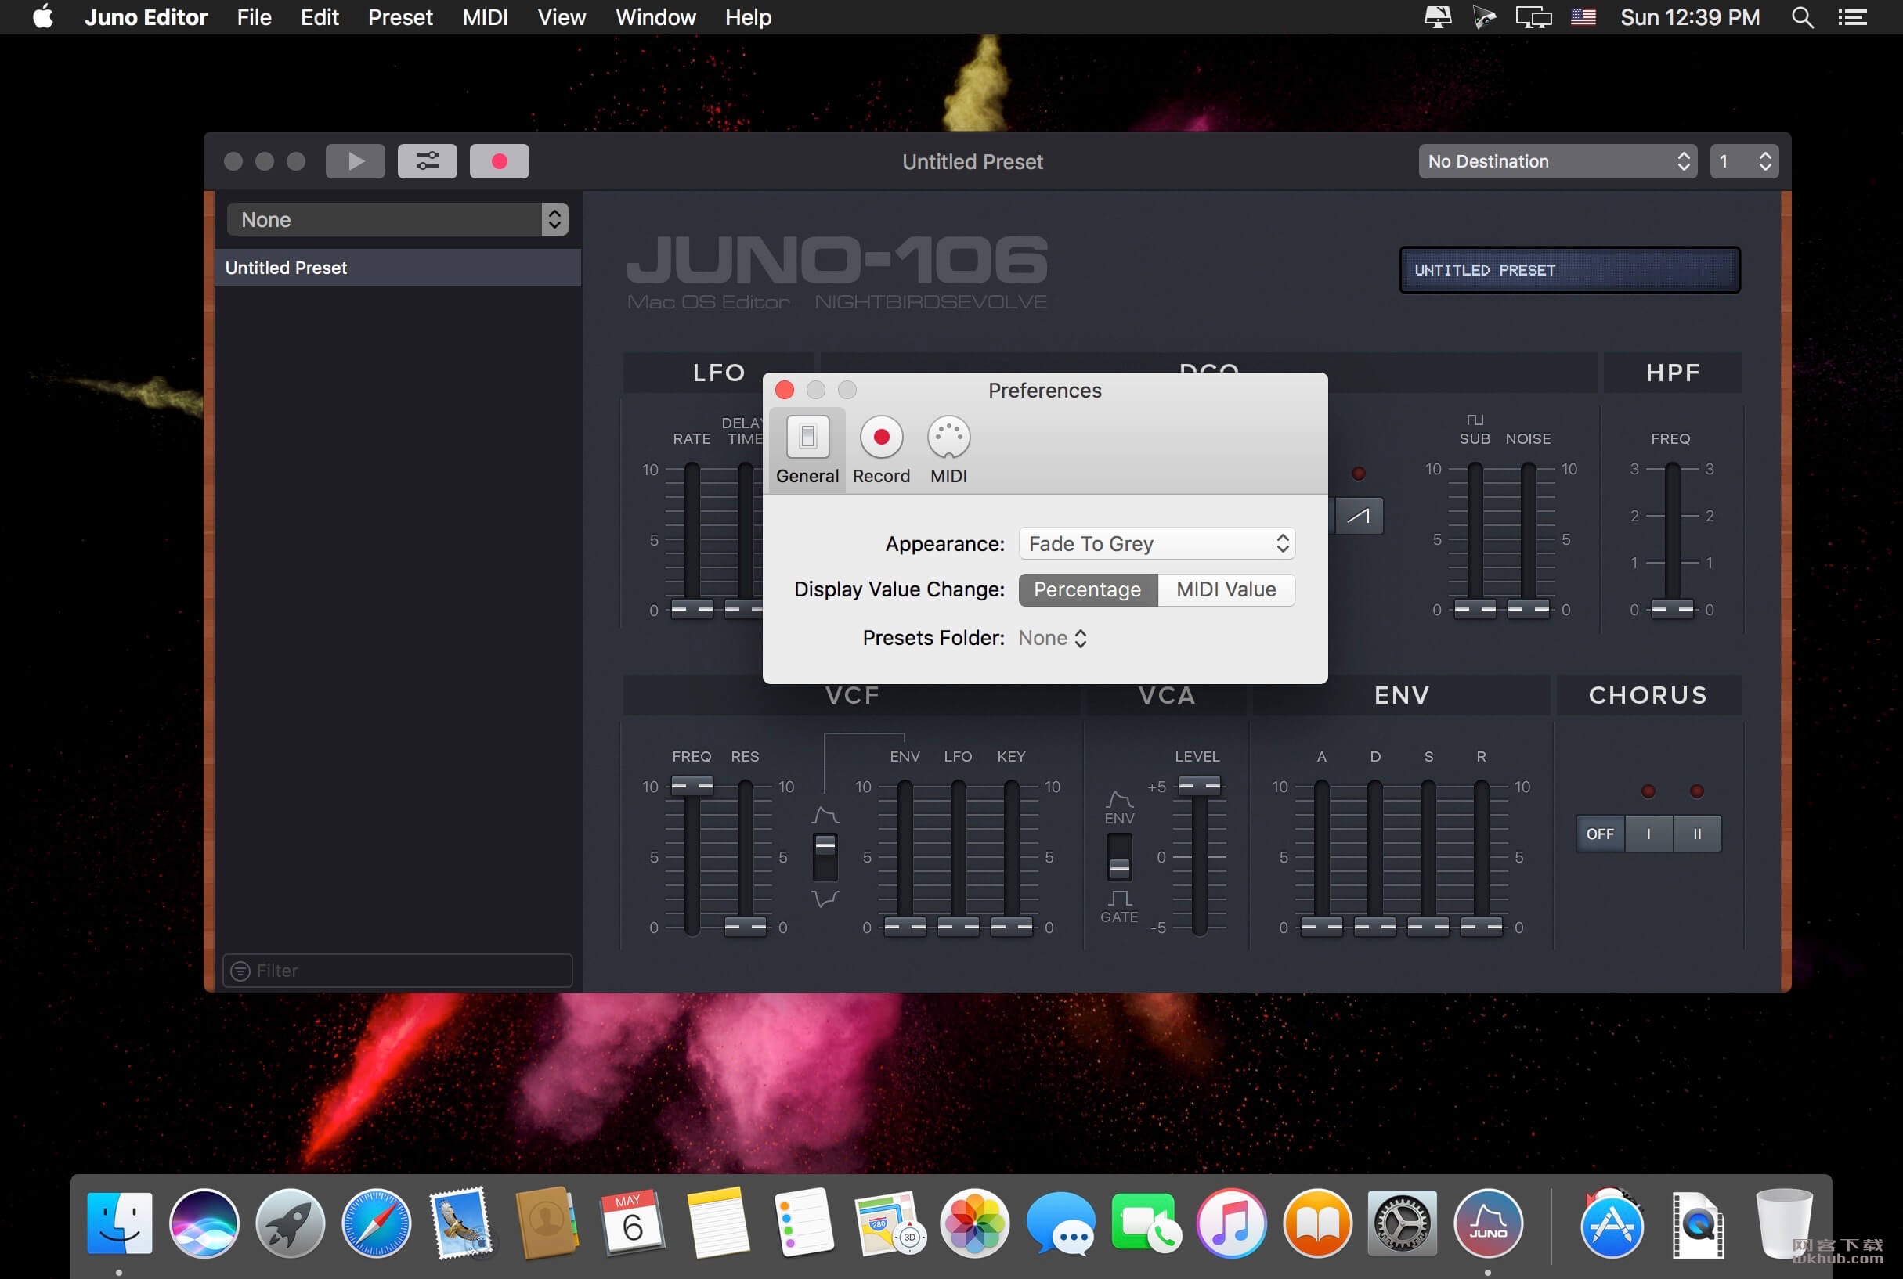Open Photos from the Dock
Image resolution: width=1903 pixels, height=1279 pixels.
tap(974, 1223)
